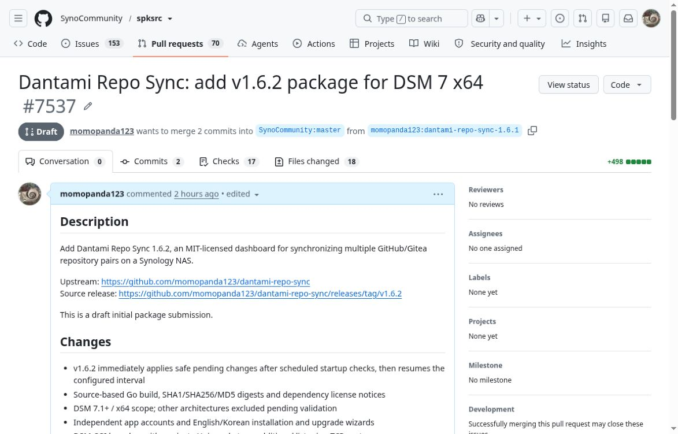The image size is (678, 434).
Task: Switch to the Checks tab
Action: 228,162
